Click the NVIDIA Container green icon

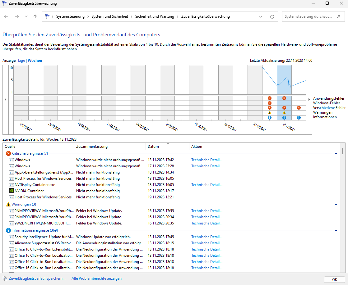11,191
